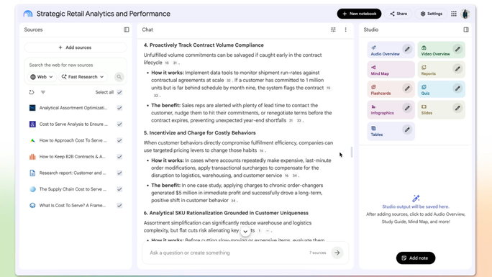Click heading 5. Incentivize and Charge for Costly Behaviors

pyautogui.click(x=199, y=132)
